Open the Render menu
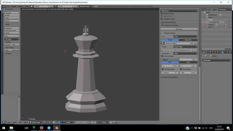 click(14, 6)
